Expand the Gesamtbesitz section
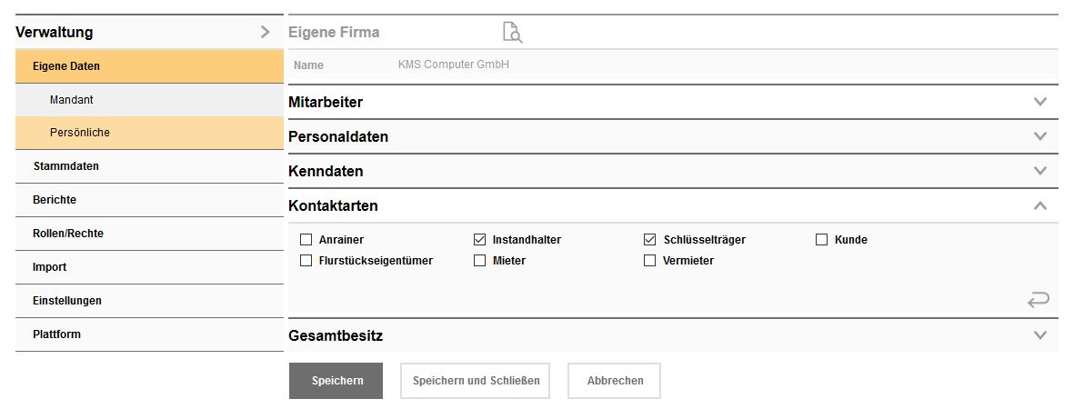The height and width of the screenshot is (409, 1074). click(1040, 335)
